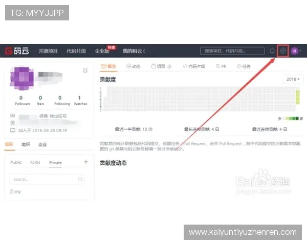Screen dimensions: 307x245
Task: Open the 代码片段 navigation item
Action: [x=76, y=51]
